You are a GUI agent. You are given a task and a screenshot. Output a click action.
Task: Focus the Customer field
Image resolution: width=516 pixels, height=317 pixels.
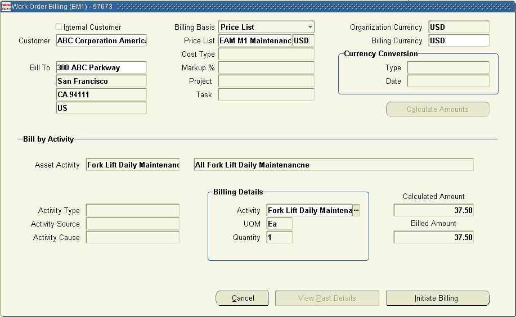pyautogui.click(x=101, y=40)
